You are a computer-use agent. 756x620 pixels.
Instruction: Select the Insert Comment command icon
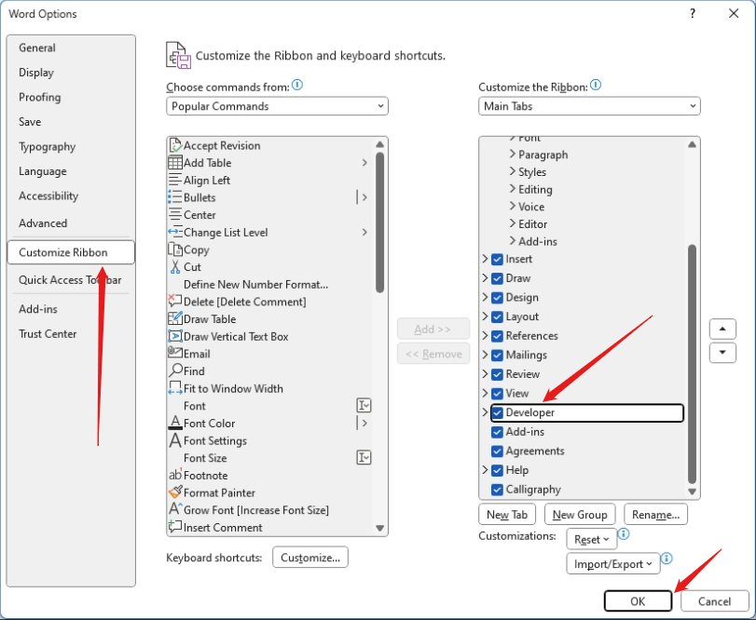click(x=175, y=527)
